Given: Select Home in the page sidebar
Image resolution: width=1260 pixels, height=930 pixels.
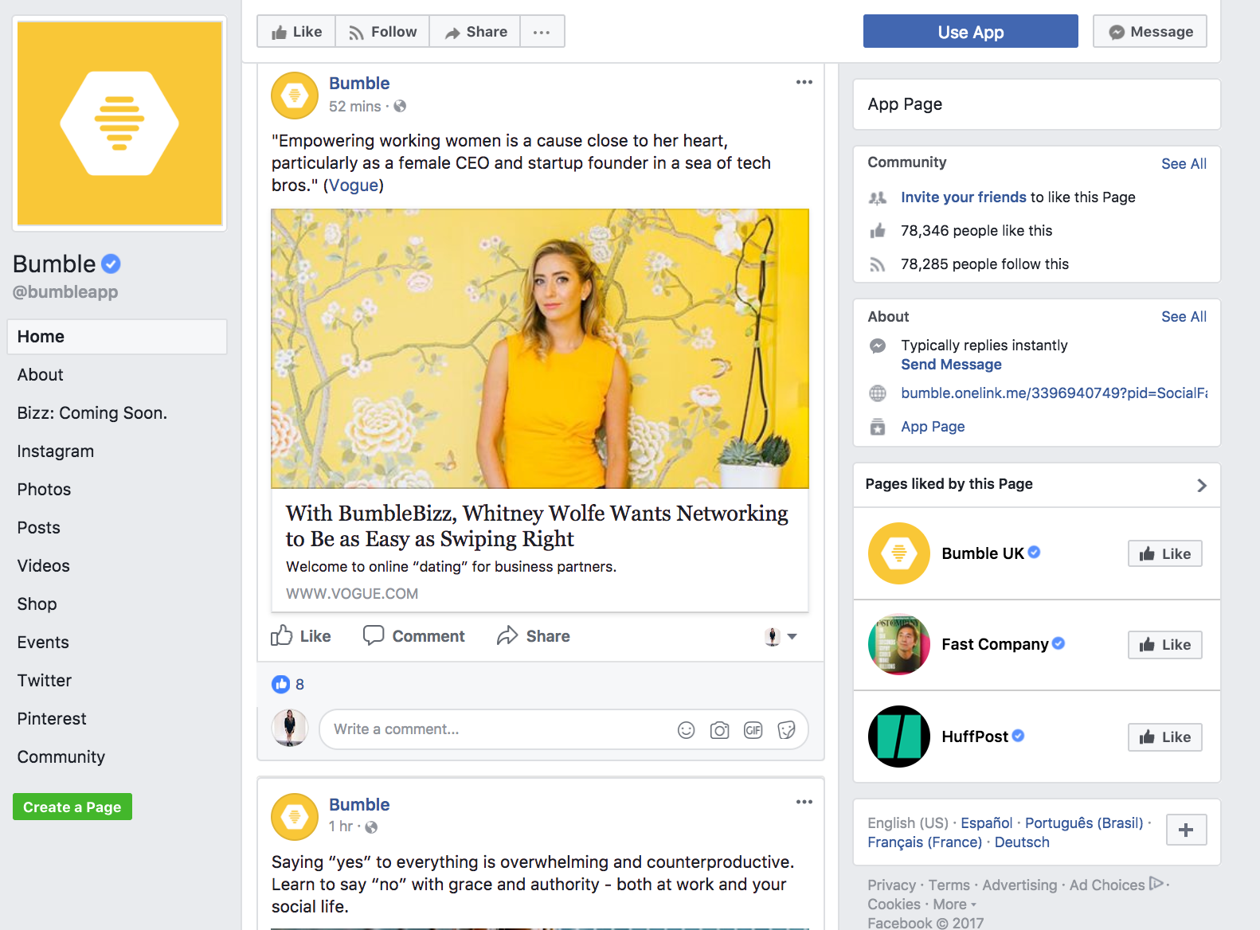Looking at the screenshot, I should click(x=117, y=337).
